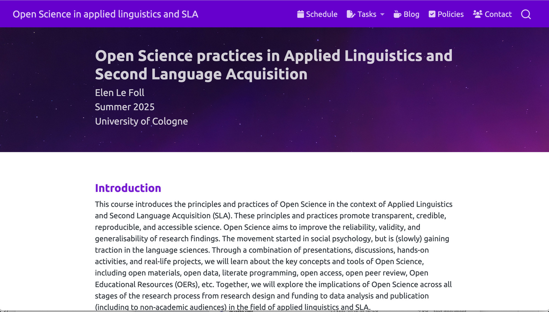Click the people icon beside Contact
Image resolution: width=549 pixels, height=312 pixels.
tap(478, 14)
